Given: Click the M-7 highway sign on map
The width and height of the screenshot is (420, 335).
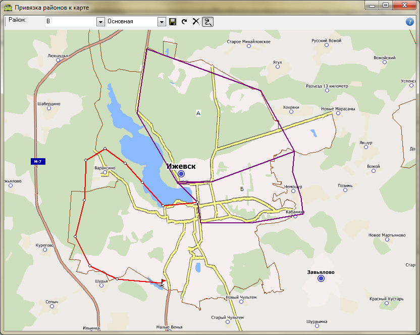Looking at the screenshot, I should pos(37,162).
